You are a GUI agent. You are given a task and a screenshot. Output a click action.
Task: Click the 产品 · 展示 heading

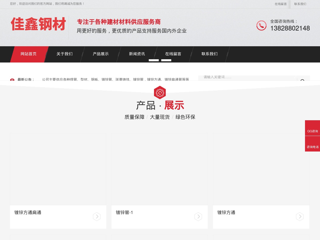(x=160, y=105)
